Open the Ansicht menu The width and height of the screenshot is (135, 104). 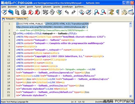[30, 7]
